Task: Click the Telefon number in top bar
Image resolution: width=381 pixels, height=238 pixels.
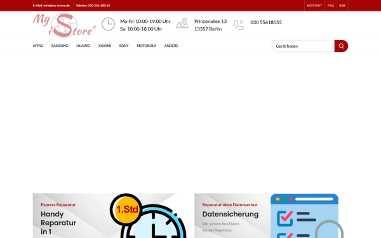Action: (x=93, y=6)
